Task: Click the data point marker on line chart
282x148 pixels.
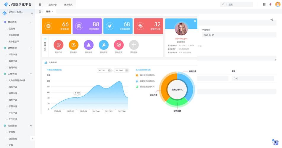Action: click(77, 98)
